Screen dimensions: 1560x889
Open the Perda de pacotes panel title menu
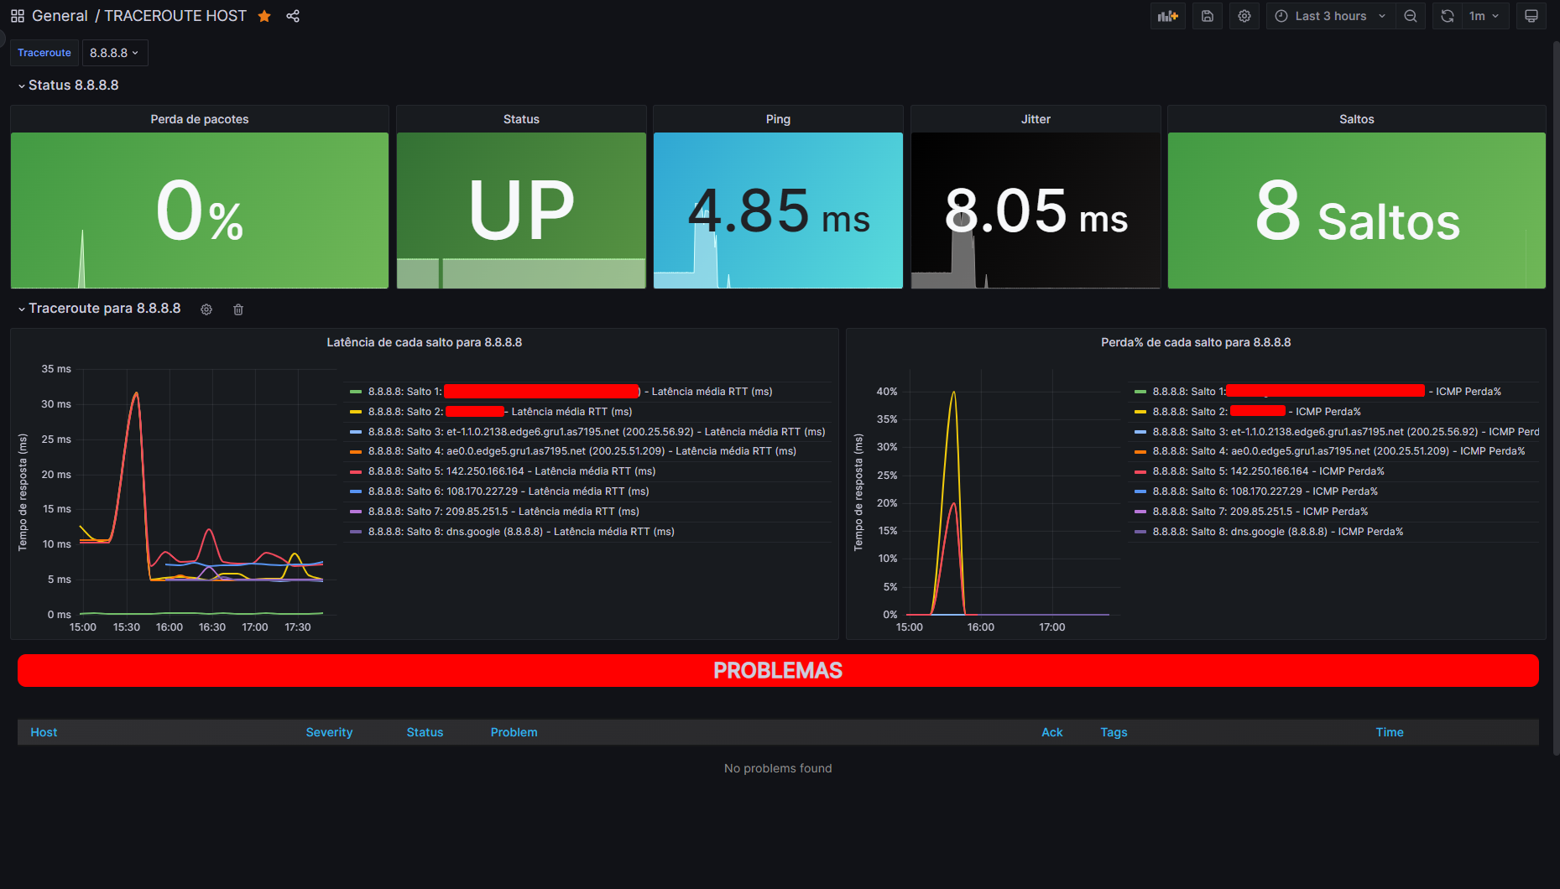(200, 119)
